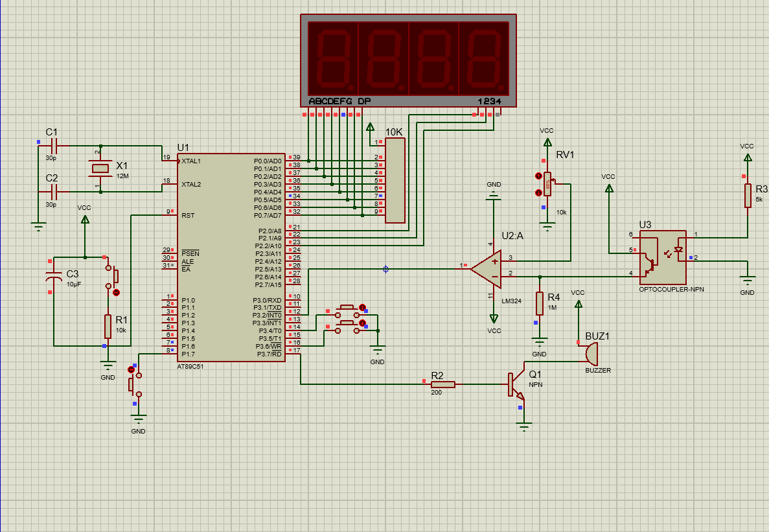769x532 pixels.
Task: Click the 'PSEN' pin label
Action: pyautogui.click(x=190, y=253)
